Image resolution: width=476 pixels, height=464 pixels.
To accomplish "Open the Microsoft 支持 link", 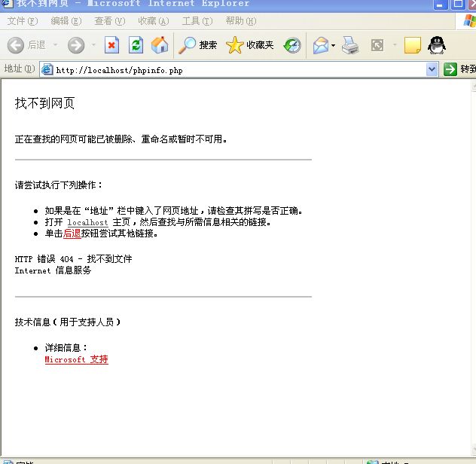I will pos(77,359).
